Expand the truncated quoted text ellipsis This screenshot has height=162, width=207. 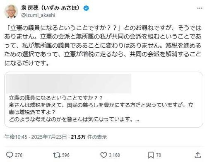coord(137,119)
